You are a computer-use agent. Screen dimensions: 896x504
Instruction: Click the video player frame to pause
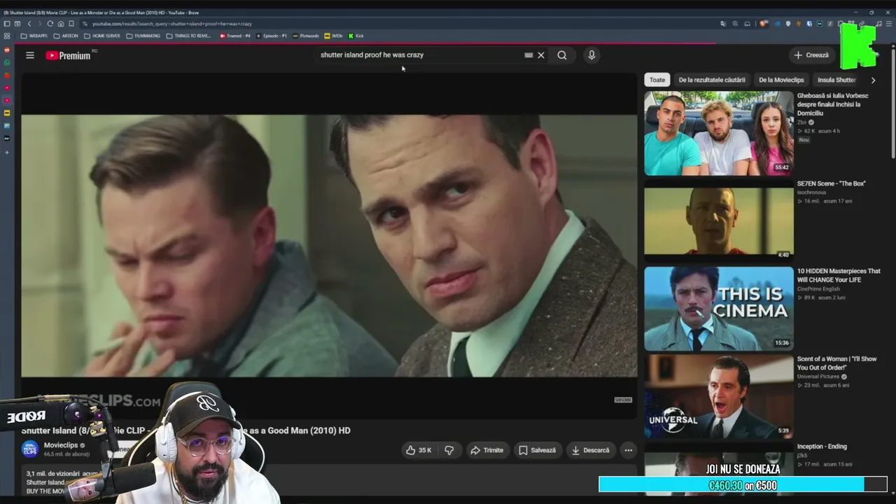pos(329,245)
